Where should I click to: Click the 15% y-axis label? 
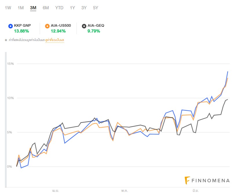coord(11,64)
